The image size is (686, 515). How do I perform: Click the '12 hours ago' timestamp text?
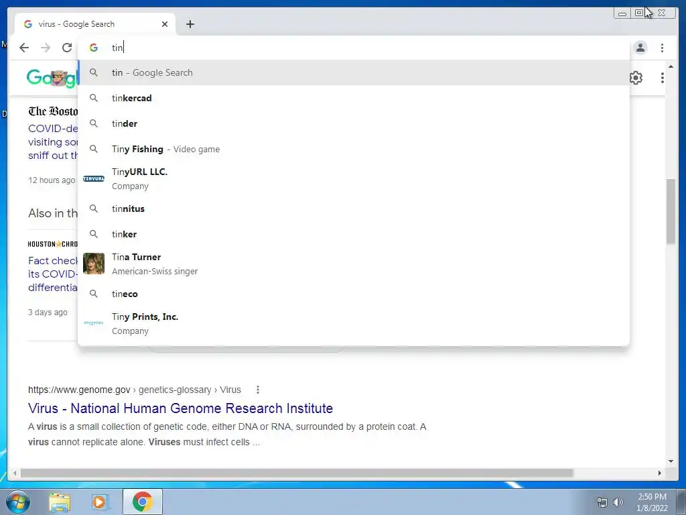click(52, 180)
